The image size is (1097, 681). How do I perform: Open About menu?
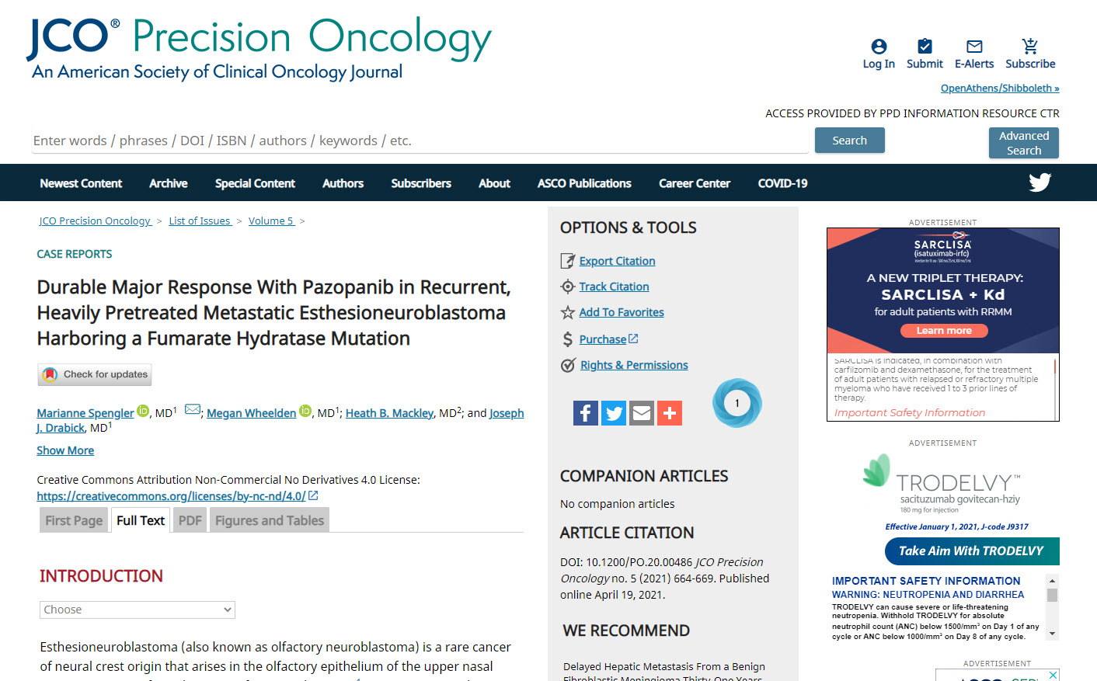[494, 183]
